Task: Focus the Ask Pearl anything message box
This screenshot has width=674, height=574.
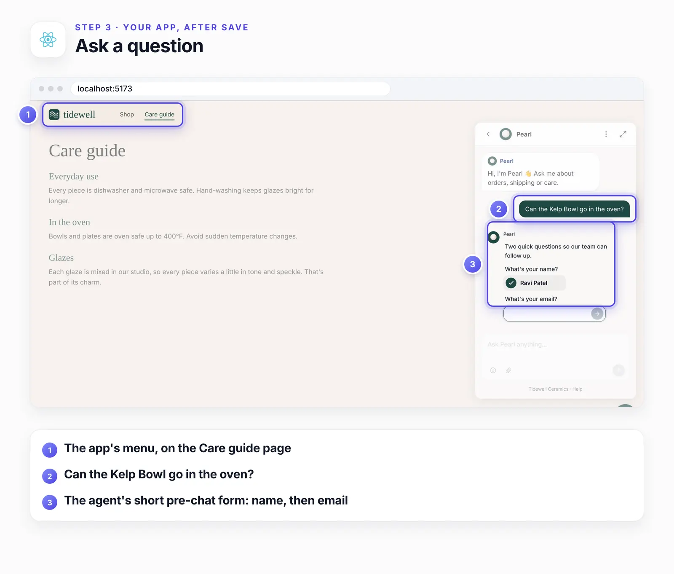Action: tap(554, 344)
